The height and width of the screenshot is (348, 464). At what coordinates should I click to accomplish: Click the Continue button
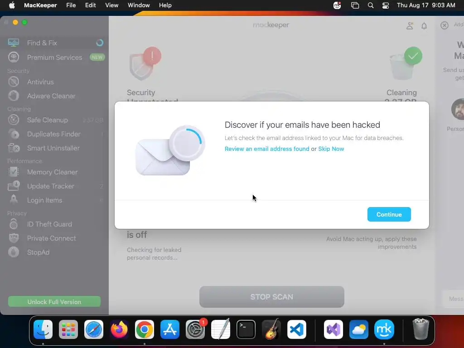[x=389, y=214]
